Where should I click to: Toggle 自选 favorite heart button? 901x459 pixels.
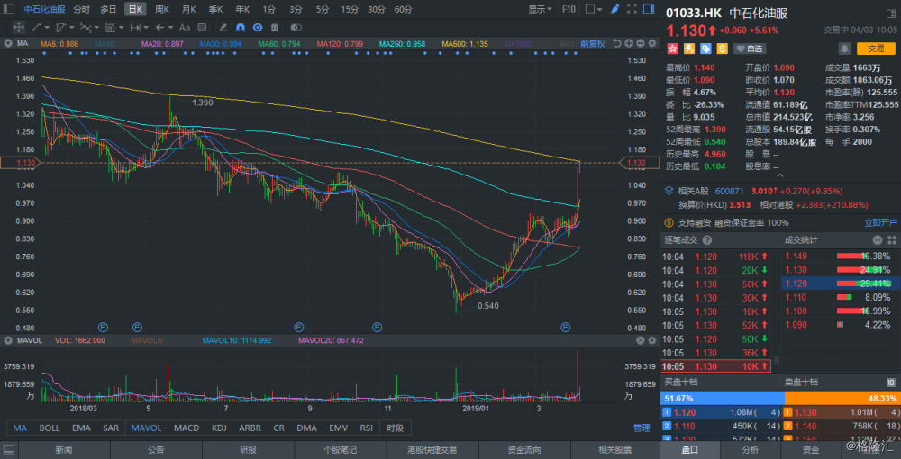point(751,49)
